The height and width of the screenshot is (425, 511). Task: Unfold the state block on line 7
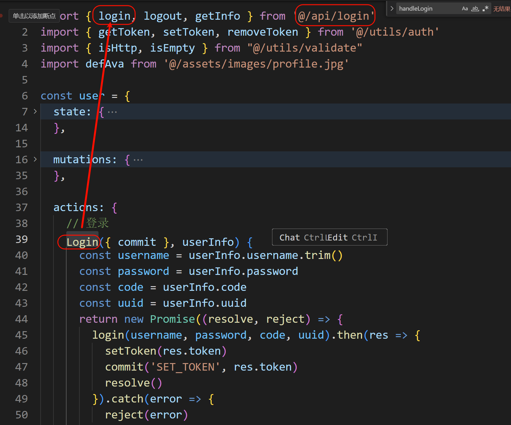click(x=35, y=112)
